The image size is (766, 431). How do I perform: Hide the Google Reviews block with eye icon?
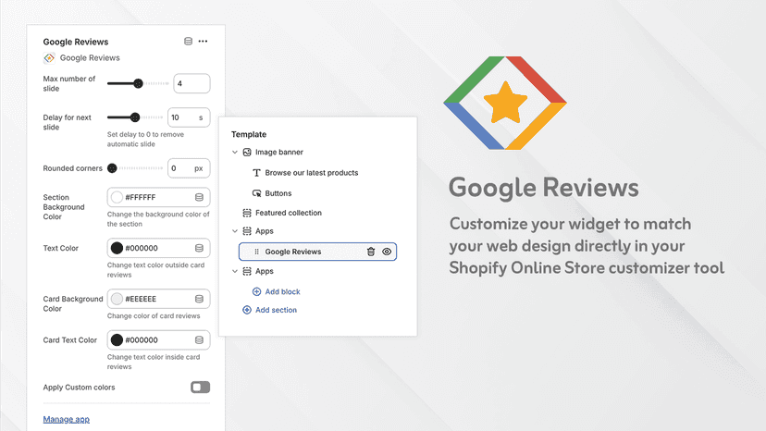coord(387,252)
